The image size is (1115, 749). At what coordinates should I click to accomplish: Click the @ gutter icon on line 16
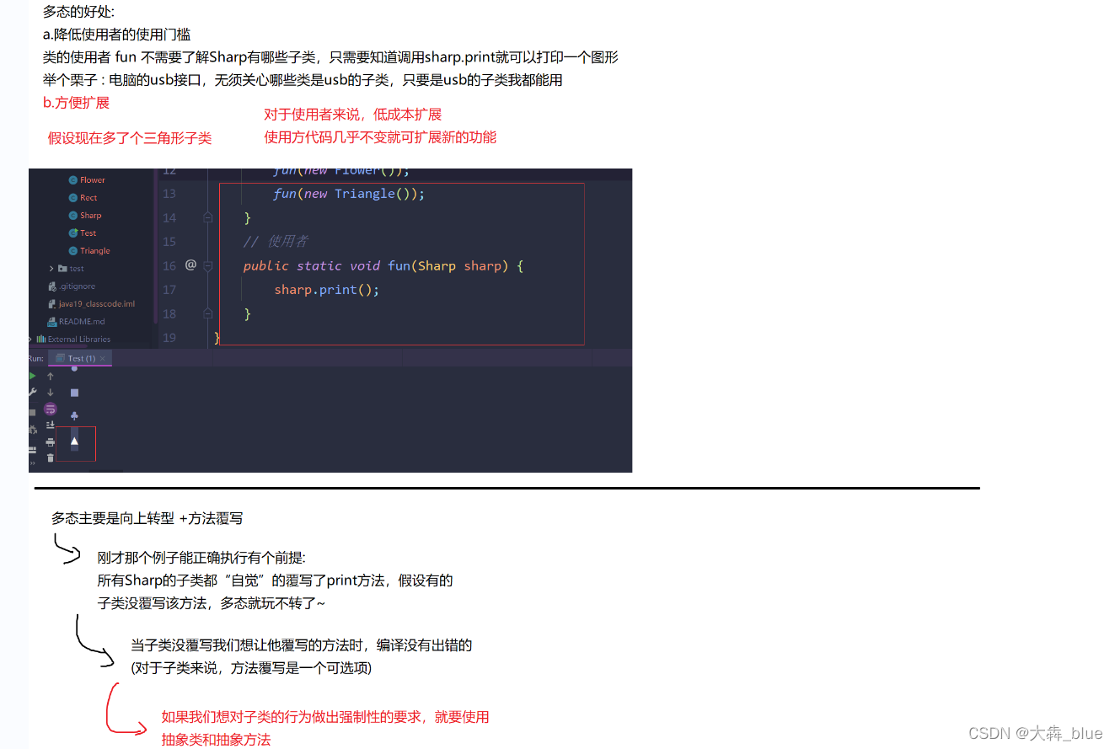tap(190, 265)
